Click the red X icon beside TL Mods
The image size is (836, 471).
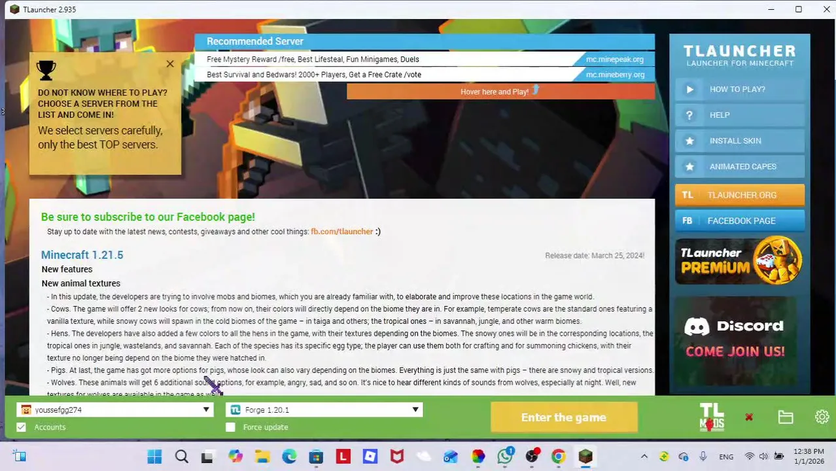749,417
